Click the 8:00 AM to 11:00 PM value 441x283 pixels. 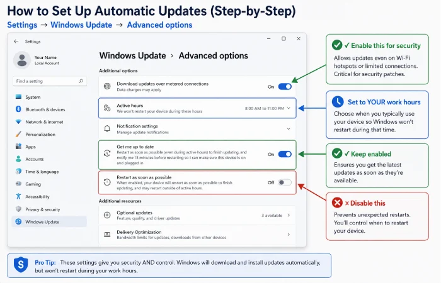(265, 108)
